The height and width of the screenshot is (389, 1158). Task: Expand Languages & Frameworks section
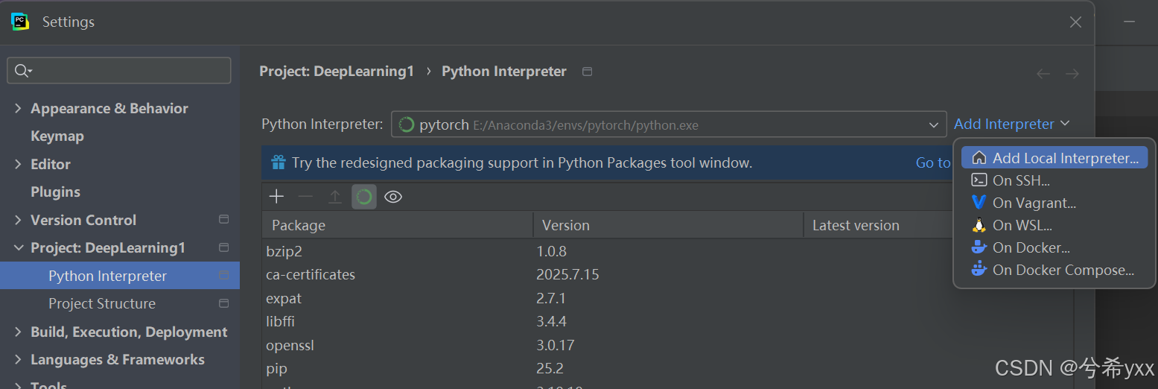tap(18, 359)
